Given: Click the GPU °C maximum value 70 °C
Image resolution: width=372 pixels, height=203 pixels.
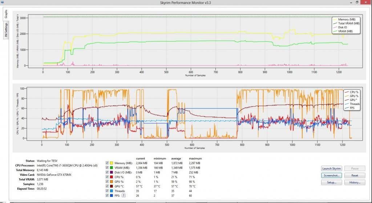Looking at the screenshot, I should 192,186.
